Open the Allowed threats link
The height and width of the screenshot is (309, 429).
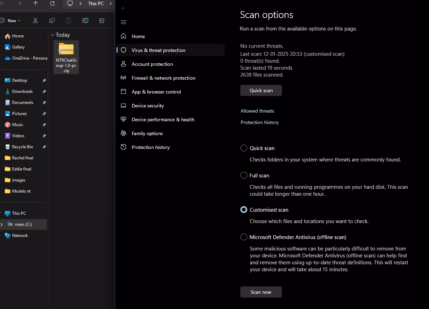(257, 111)
